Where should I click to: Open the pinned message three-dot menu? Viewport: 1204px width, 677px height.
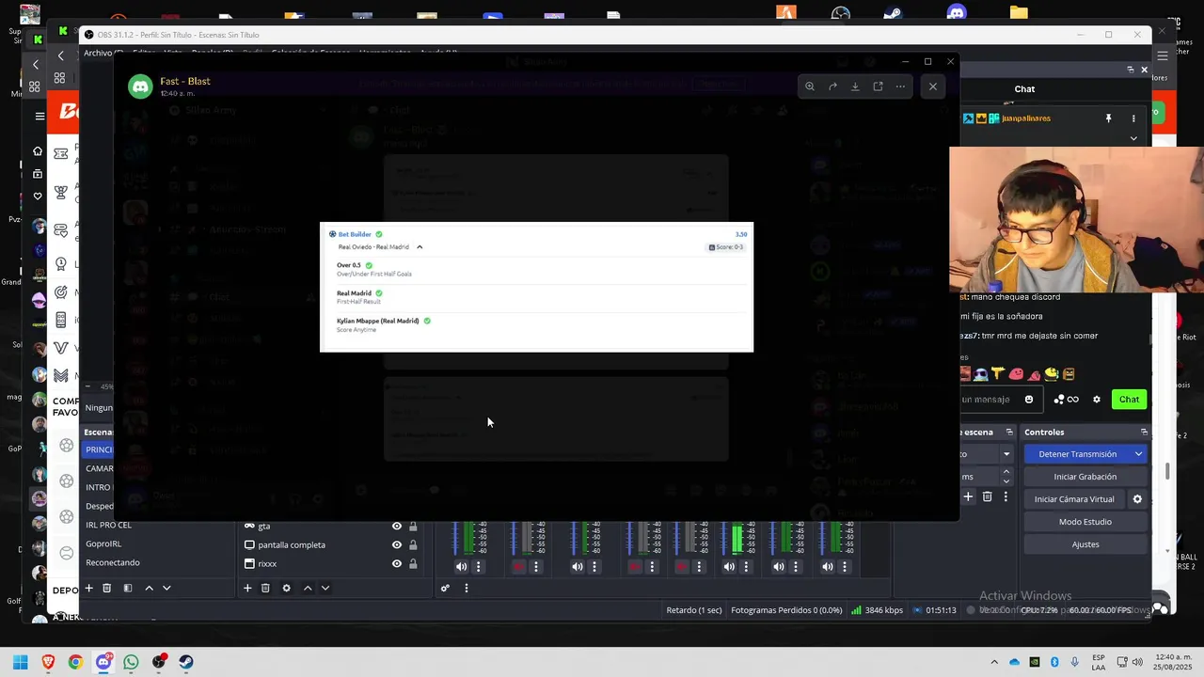point(1133,118)
